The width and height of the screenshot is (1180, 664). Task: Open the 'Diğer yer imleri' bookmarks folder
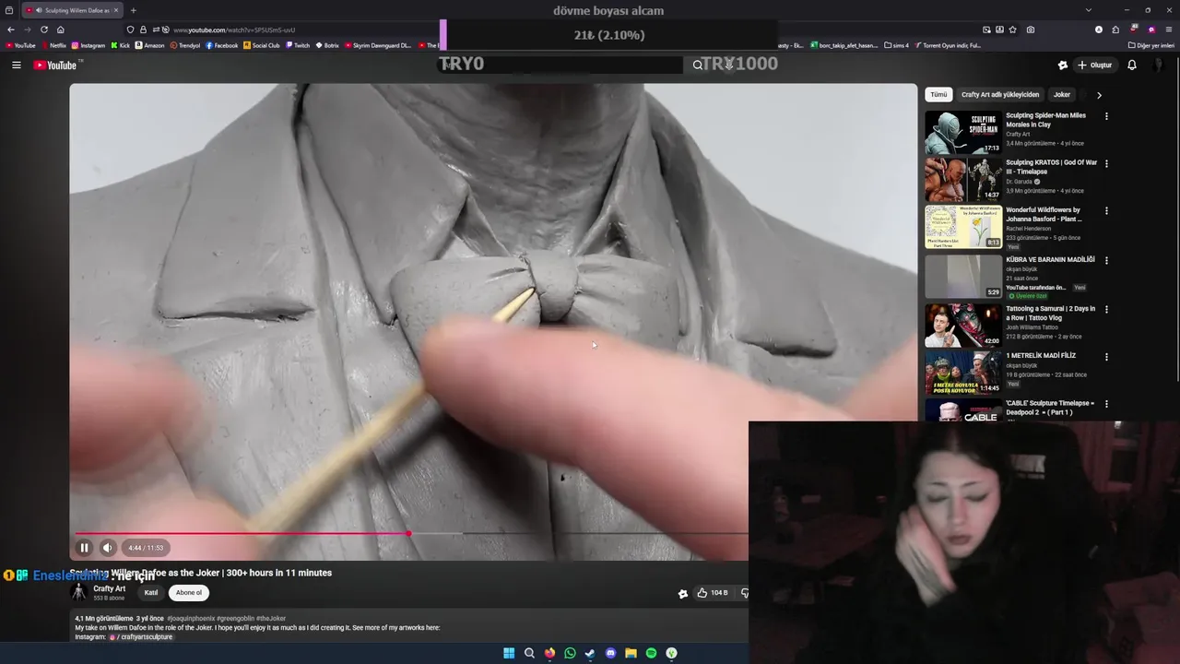1151,45
